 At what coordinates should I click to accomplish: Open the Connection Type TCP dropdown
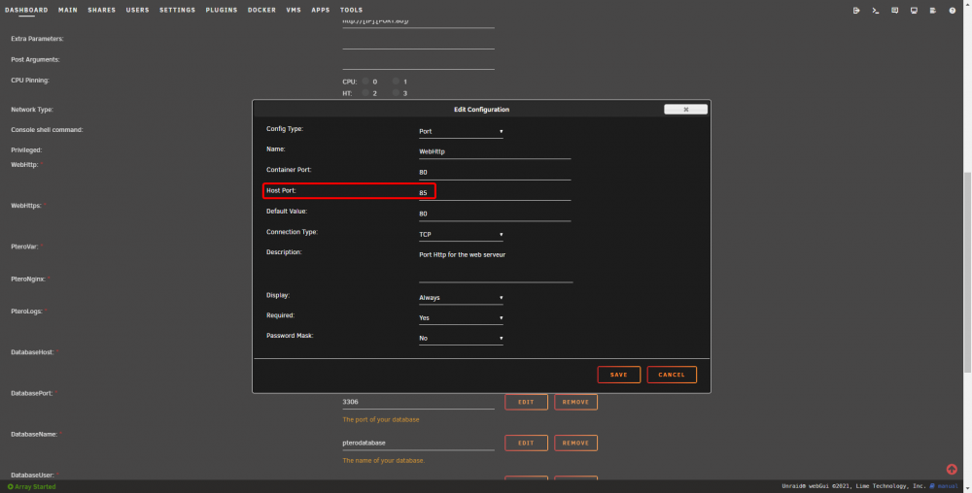click(x=461, y=235)
